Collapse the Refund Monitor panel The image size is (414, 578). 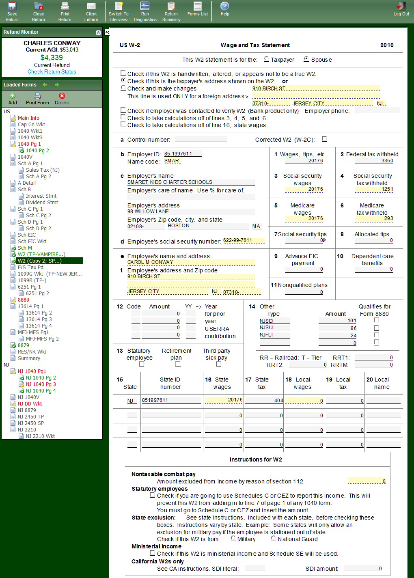[x=98, y=32]
